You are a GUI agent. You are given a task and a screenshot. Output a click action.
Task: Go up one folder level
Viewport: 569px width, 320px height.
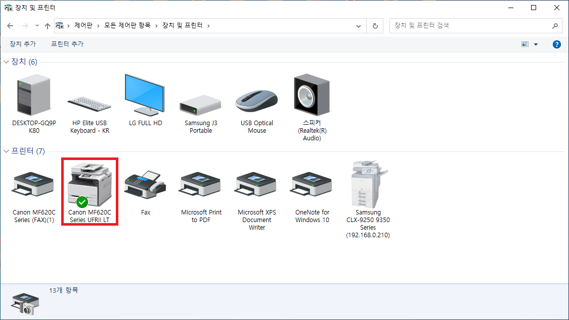pyautogui.click(x=47, y=26)
